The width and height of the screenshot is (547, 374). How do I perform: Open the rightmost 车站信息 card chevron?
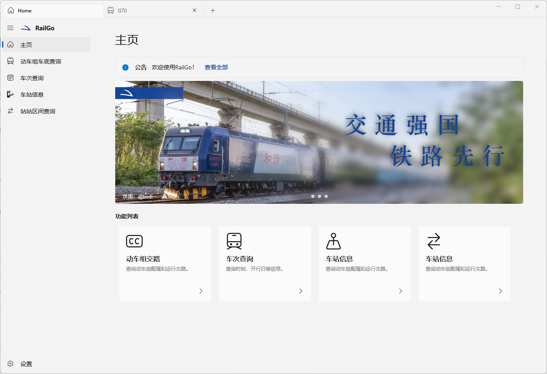click(x=500, y=291)
